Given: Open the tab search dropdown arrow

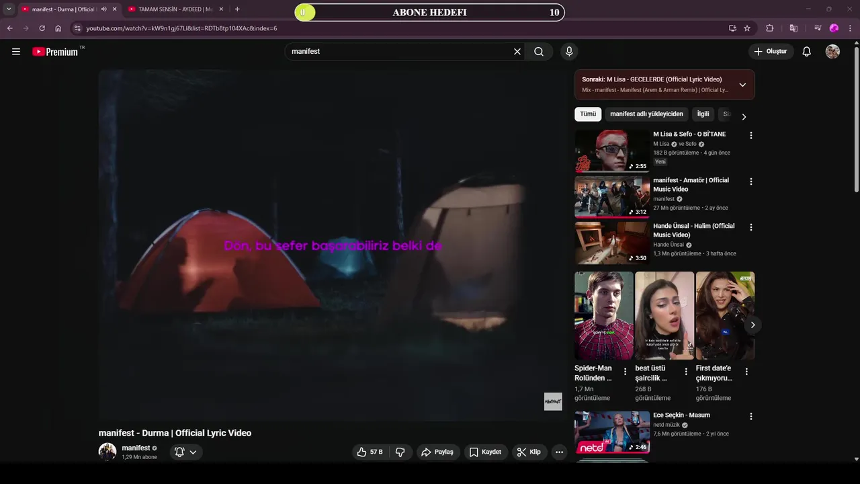Looking at the screenshot, I should (x=9, y=9).
